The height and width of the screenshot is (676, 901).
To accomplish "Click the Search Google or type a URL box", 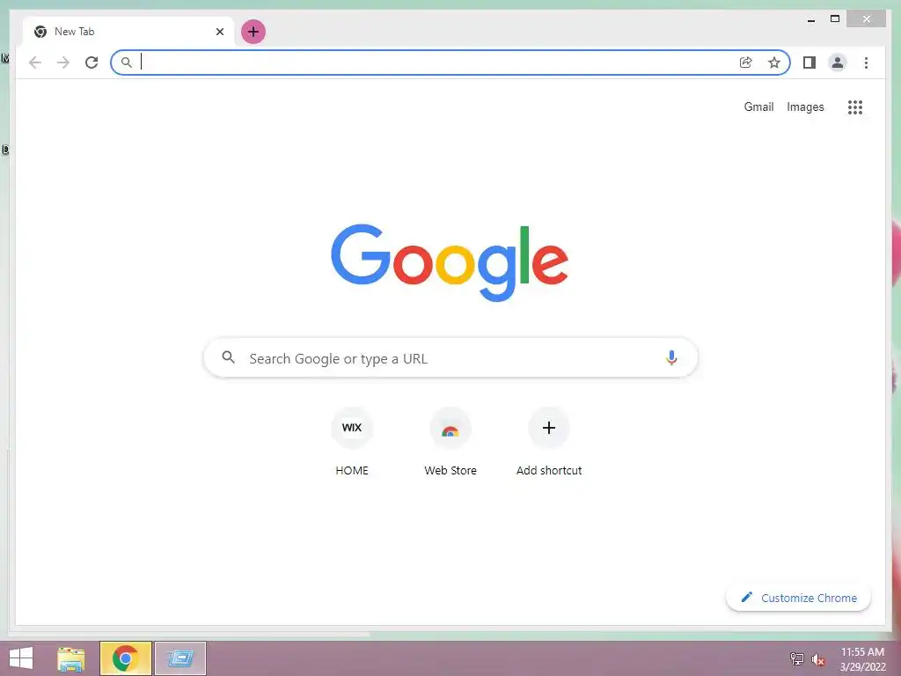I will pos(450,358).
